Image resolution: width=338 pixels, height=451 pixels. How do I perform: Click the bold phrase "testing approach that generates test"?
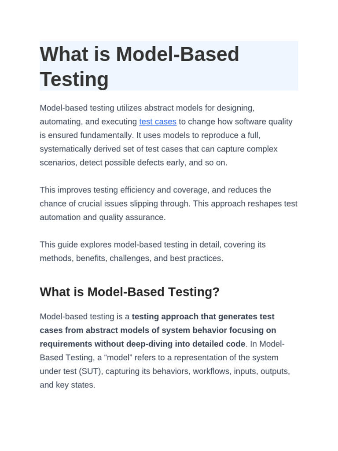tap(203, 317)
